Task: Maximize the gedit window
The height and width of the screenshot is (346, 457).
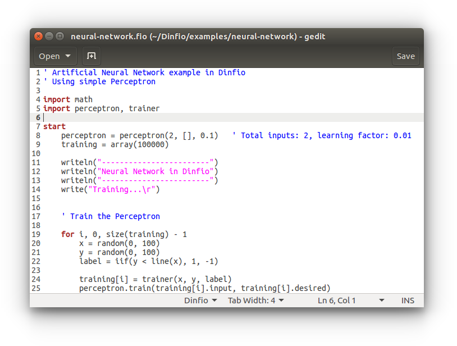Action: tap(60, 37)
